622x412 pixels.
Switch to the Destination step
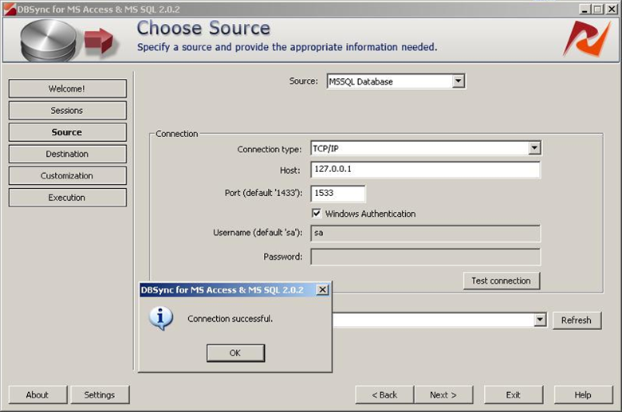click(x=68, y=154)
